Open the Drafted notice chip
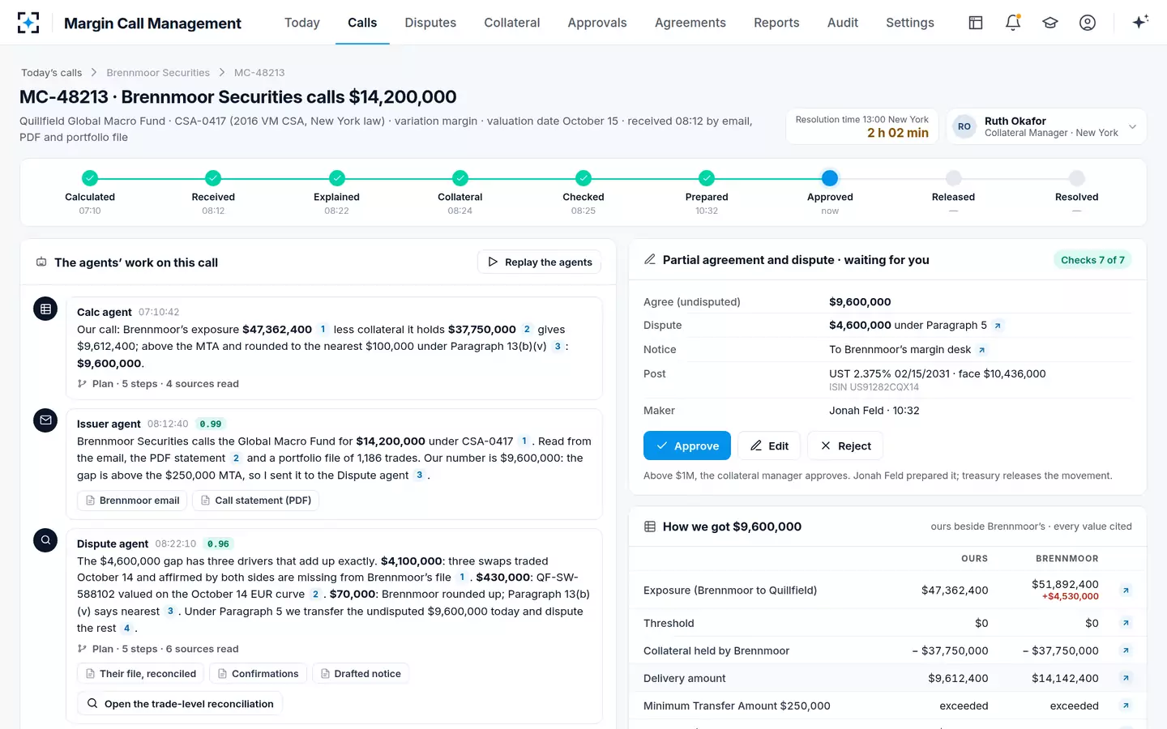 click(x=361, y=674)
